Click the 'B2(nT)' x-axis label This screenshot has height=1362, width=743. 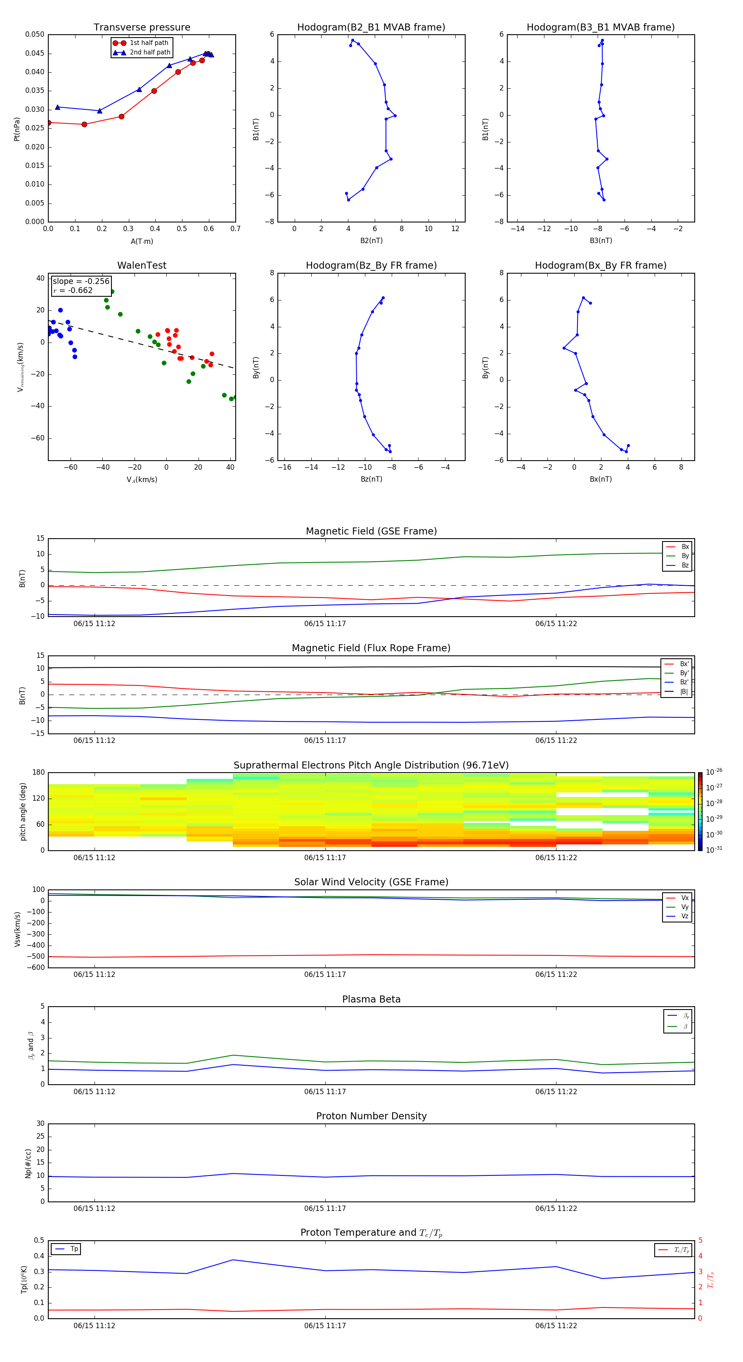coord(371,241)
